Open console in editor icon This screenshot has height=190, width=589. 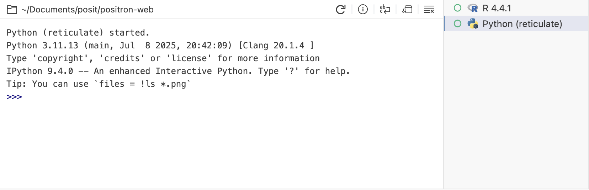(407, 10)
